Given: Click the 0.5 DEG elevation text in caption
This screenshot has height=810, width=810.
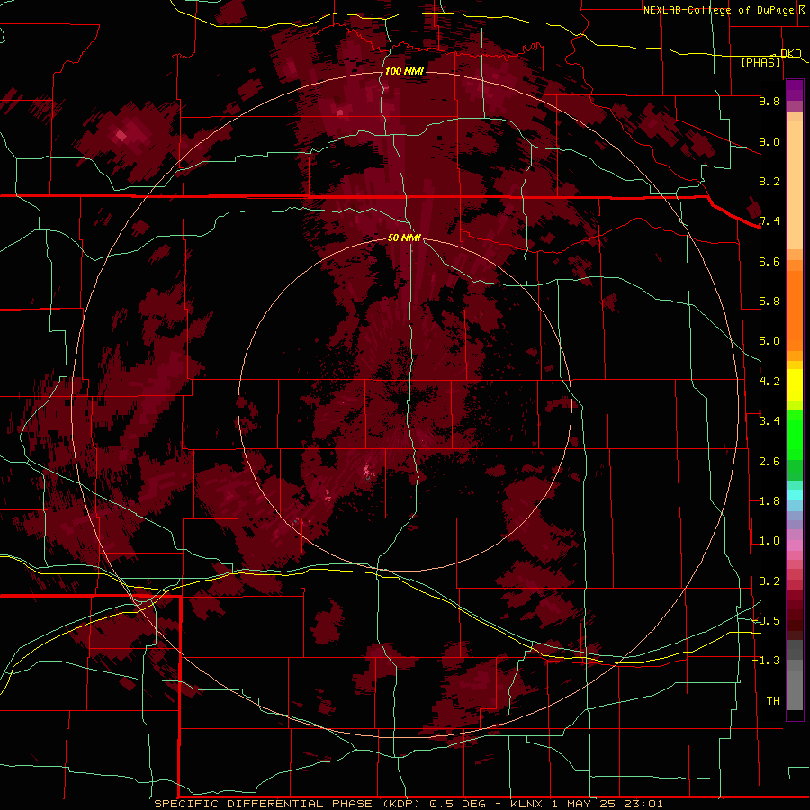Looking at the screenshot, I should (458, 804).
